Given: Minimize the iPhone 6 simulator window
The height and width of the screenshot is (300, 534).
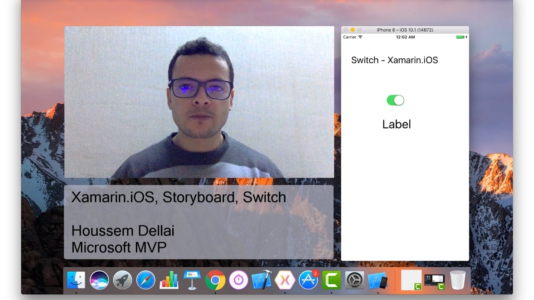Looking at the screenshot, I should click(x=353, y=30).
